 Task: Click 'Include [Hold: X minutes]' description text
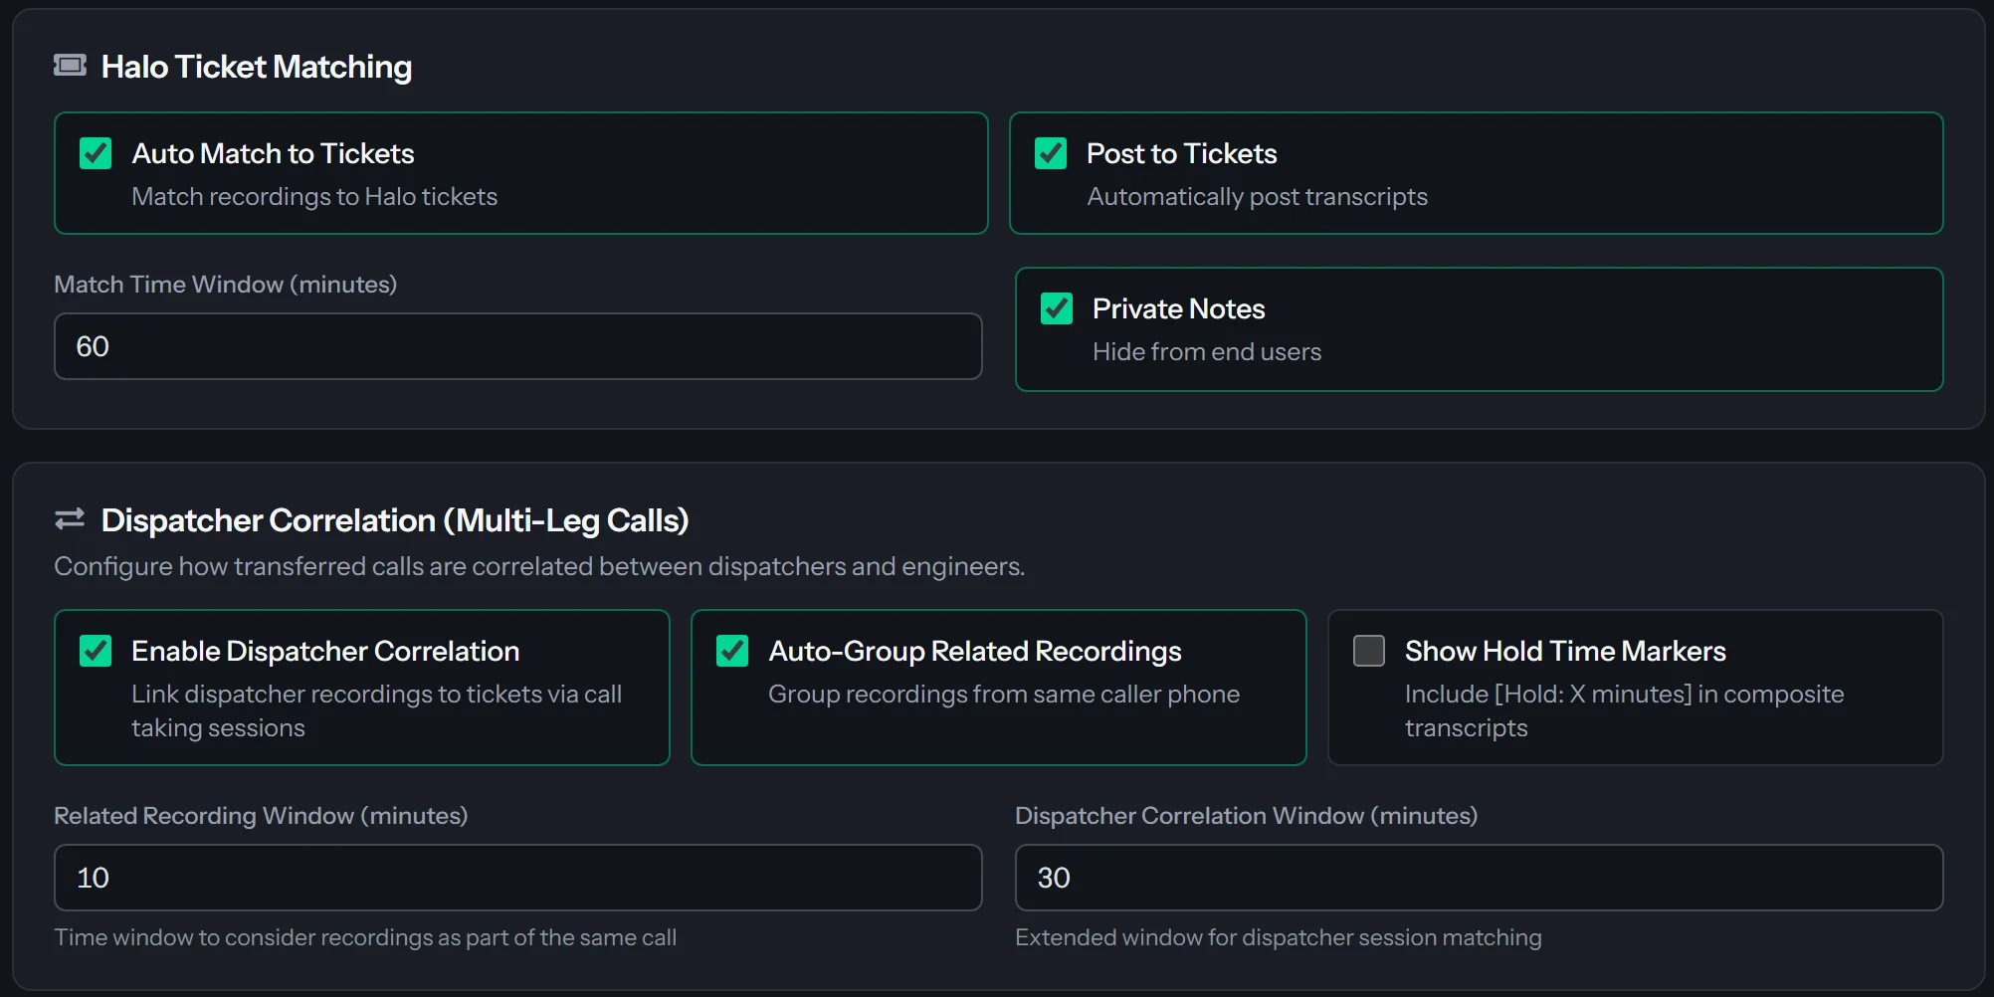[1624, 710]
